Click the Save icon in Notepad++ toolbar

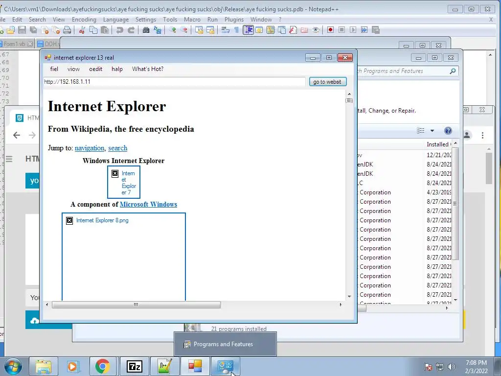22,30
